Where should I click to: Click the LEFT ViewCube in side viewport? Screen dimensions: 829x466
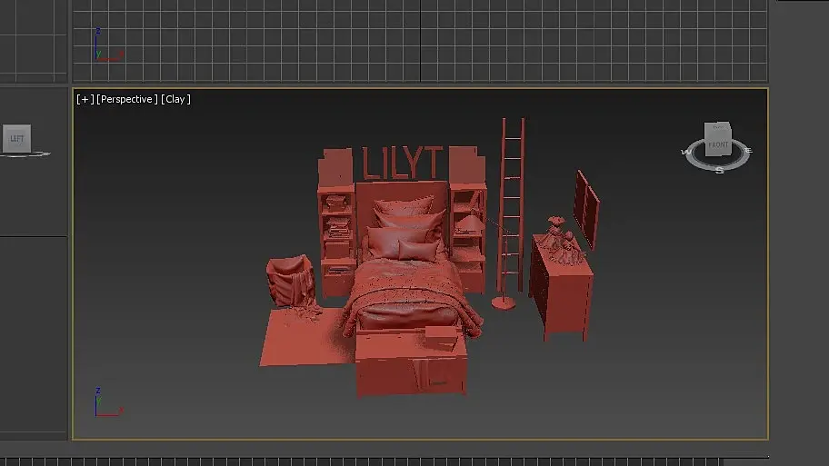[x=17, y=138]
